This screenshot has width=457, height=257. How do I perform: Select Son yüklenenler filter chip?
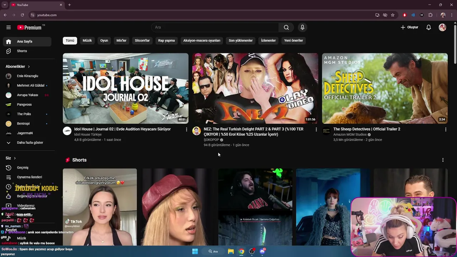pyautogui.click(x=241, y=40)
